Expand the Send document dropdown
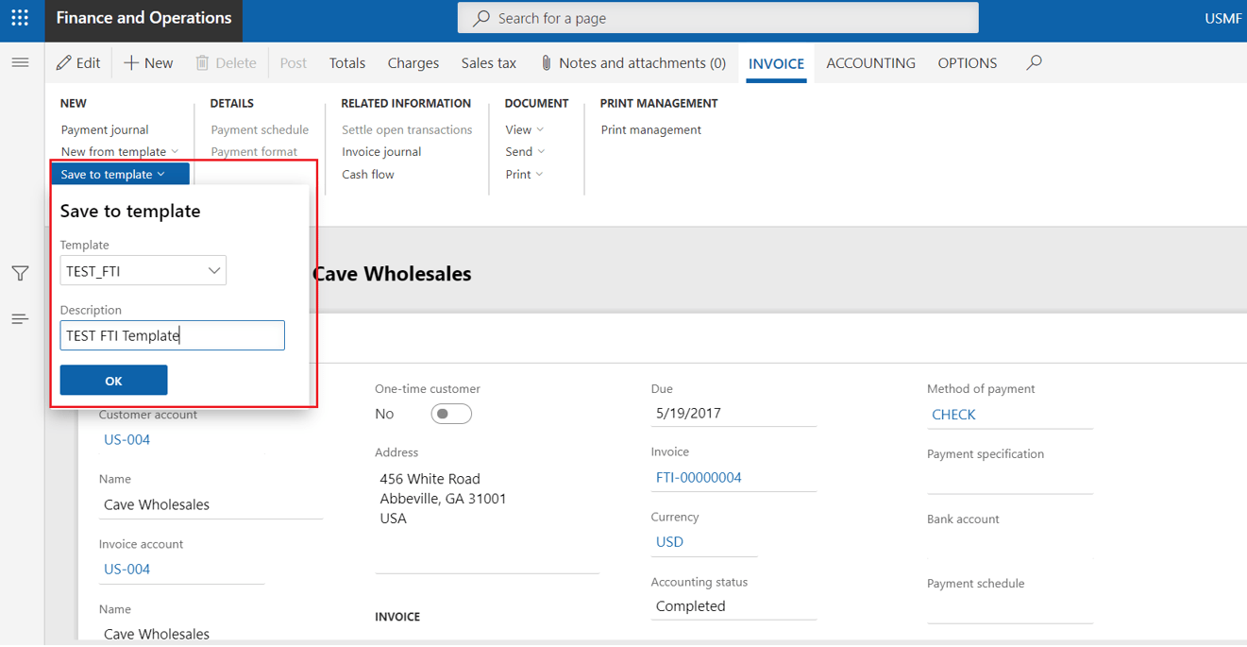 pyautogui.click(x=525, y=152)
